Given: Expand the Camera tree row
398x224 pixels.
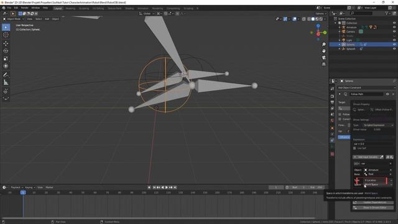Looking at the screenshot, I should [x=340, y=32].
